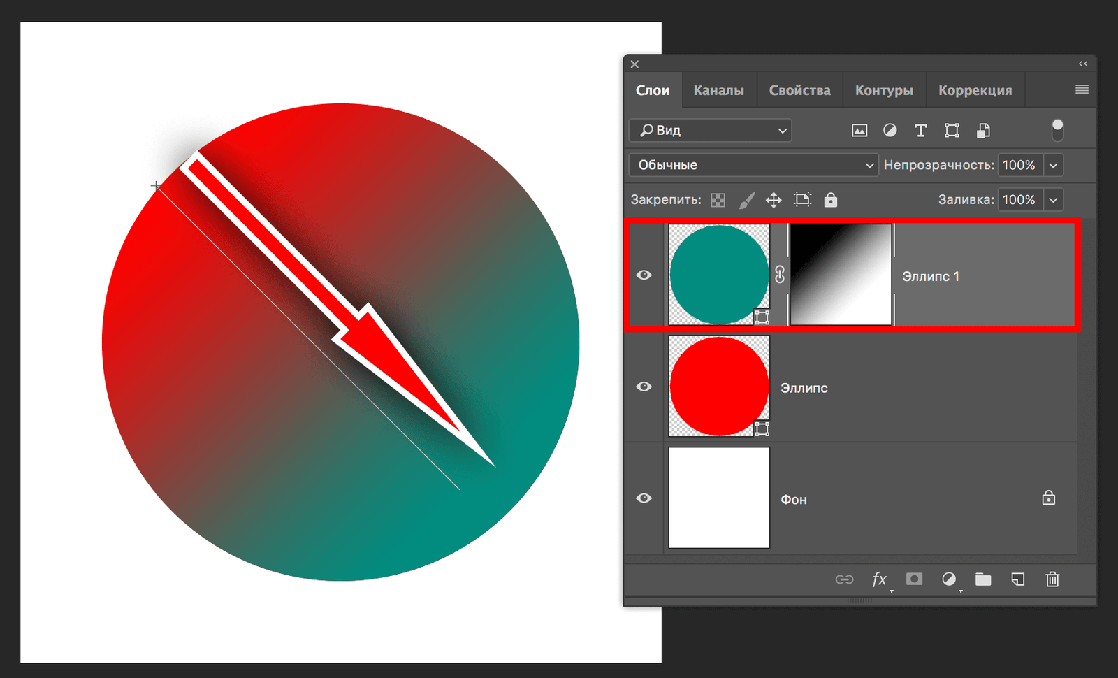Create a new group folder icon
Viewport: 1118px width, 678px height.
(x=983, y=579)
